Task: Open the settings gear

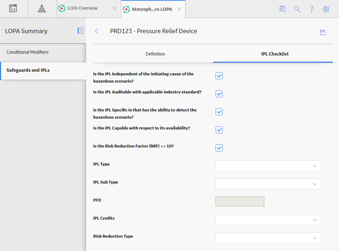Action: point(326,9)
